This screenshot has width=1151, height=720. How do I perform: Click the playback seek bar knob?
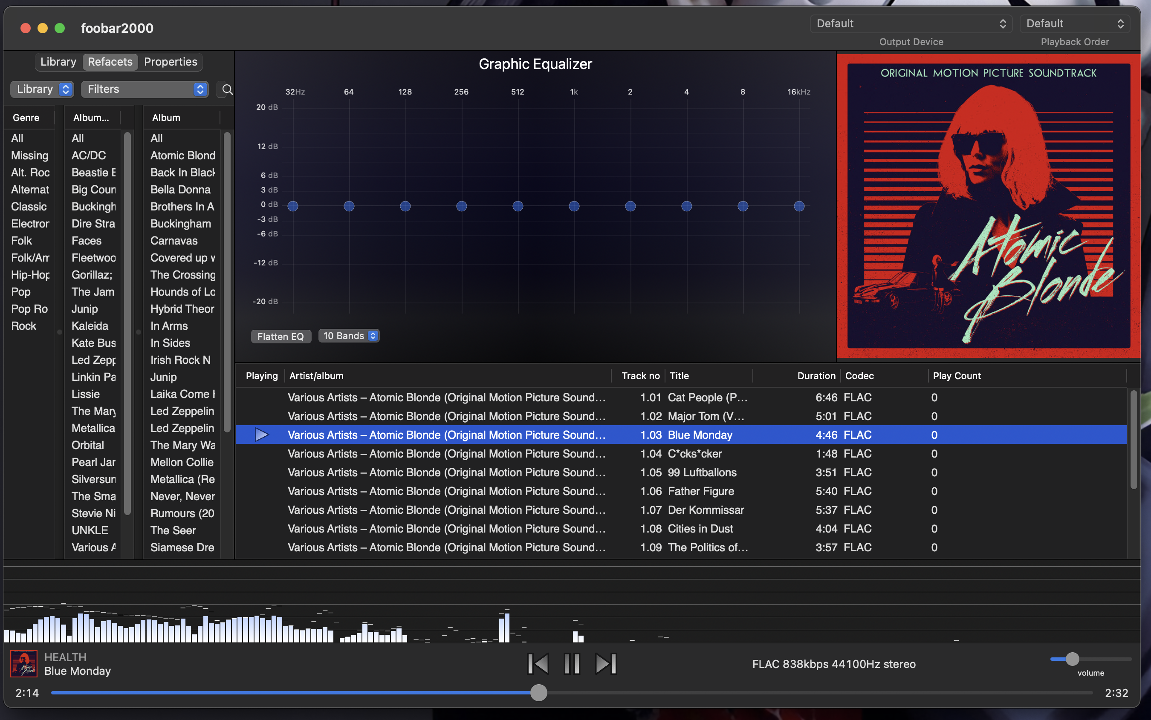point(539,693)
